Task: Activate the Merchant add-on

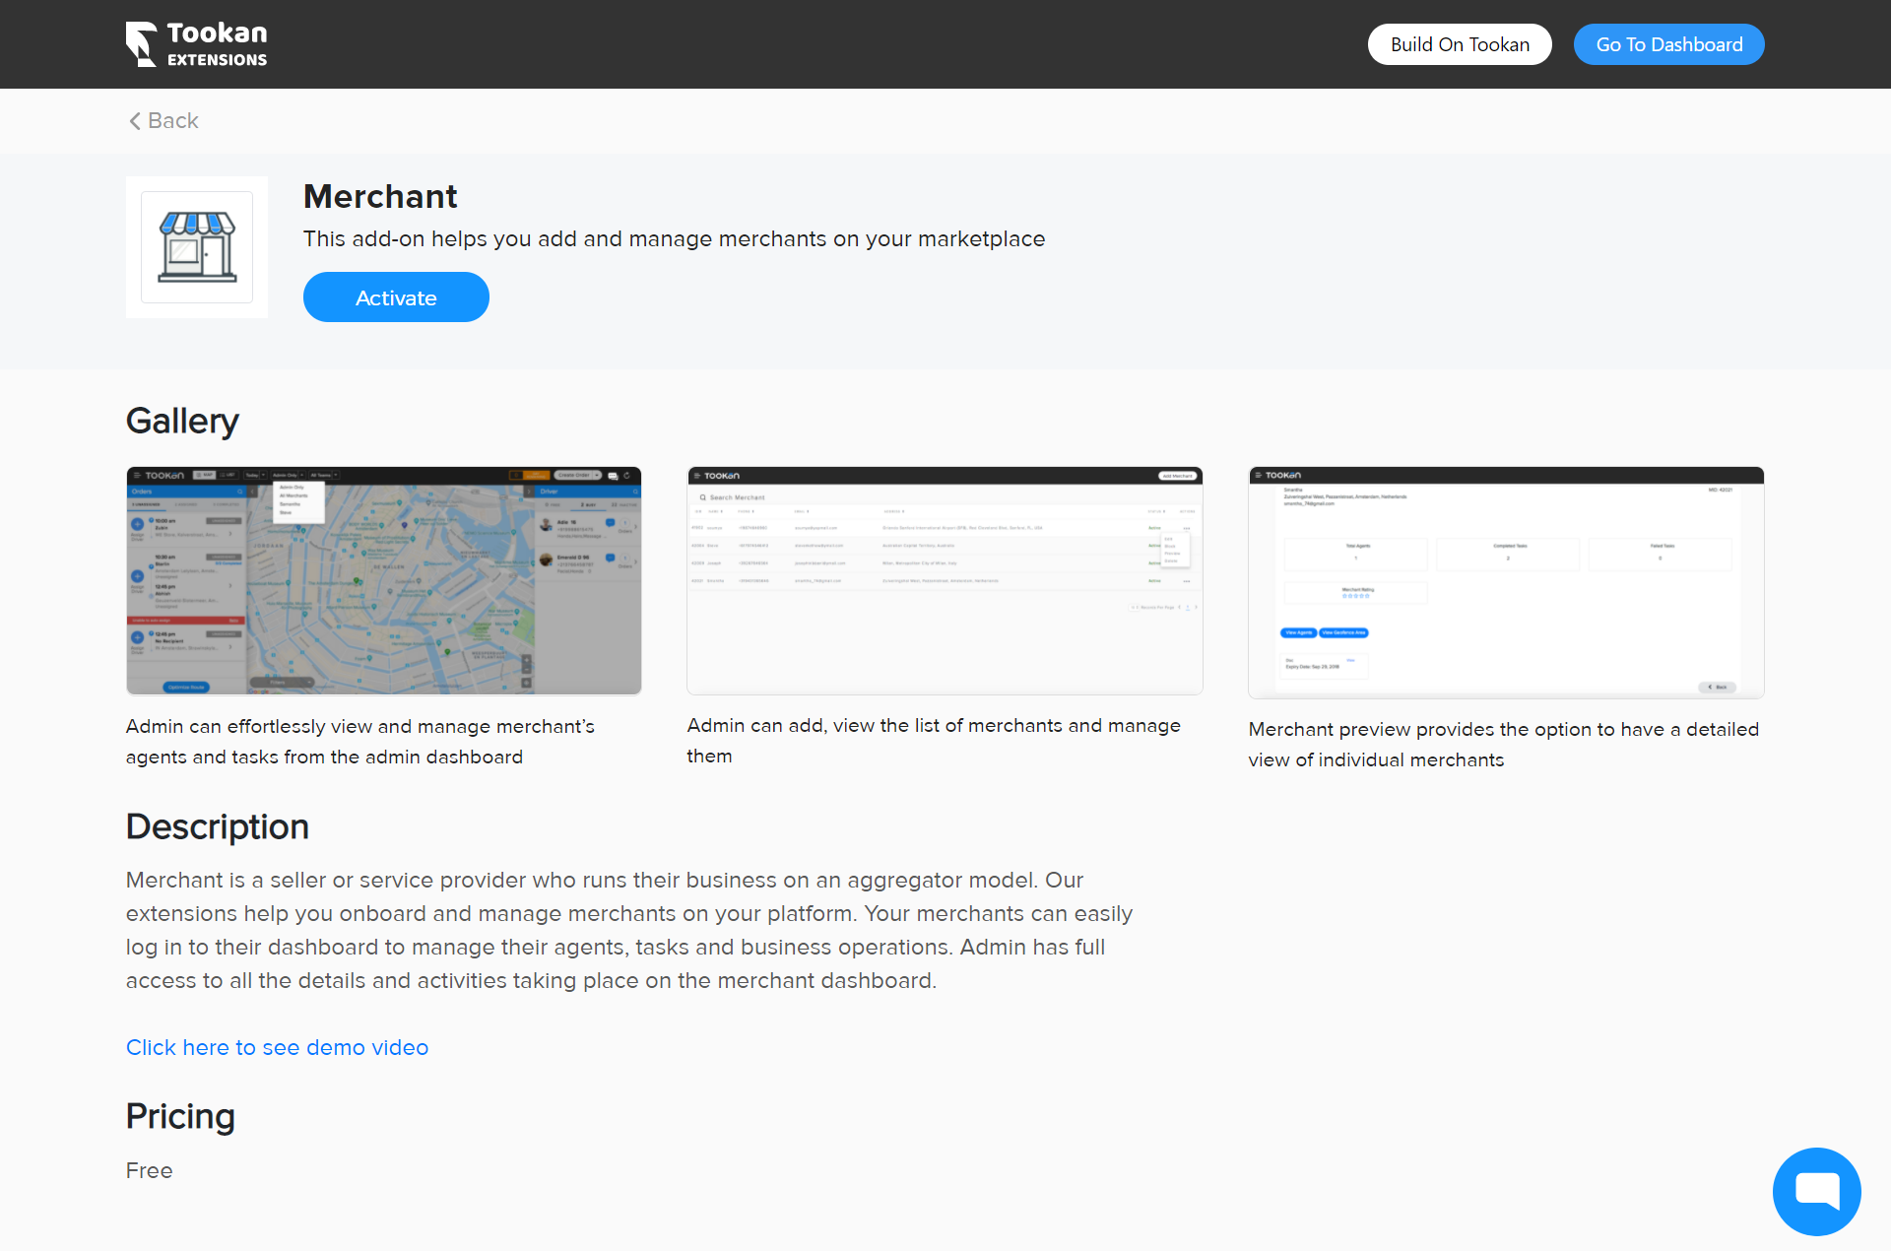Action: click(x=396, y=296)
